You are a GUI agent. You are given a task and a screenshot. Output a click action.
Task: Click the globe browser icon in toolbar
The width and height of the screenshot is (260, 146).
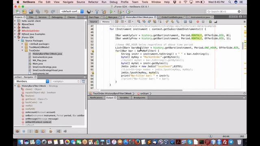89,12
